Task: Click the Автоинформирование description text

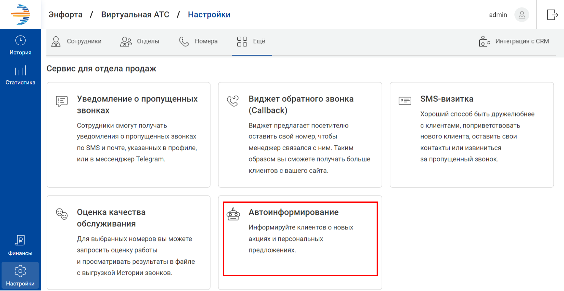Action: coord(301,239)
